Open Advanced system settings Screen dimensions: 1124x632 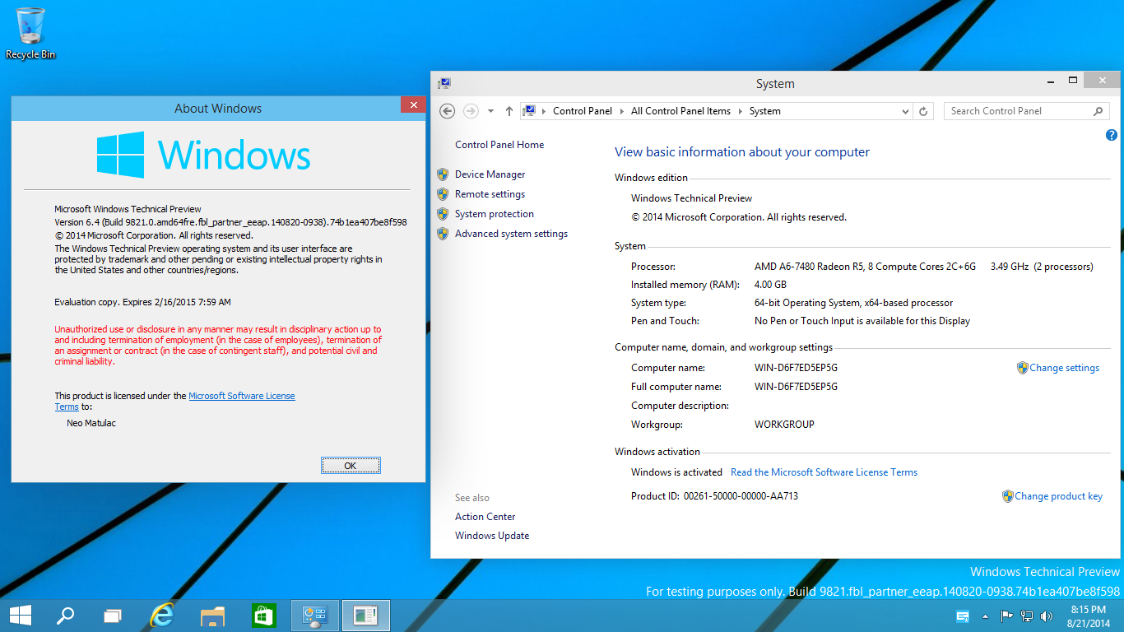[x=511, y=234]
